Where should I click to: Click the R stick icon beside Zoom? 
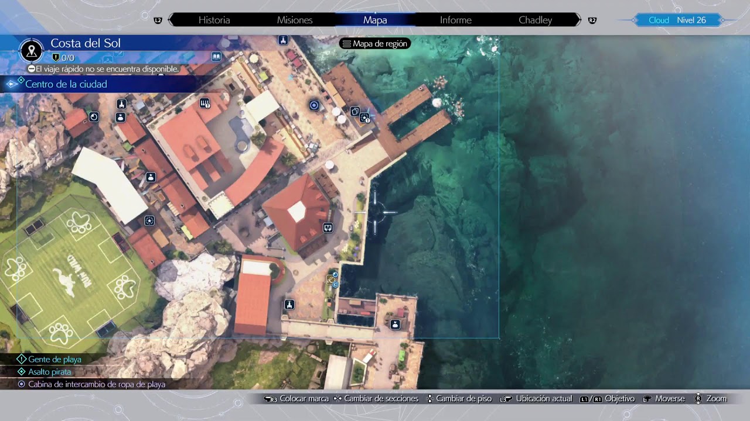pyautogui.click(x=698, y=399)
